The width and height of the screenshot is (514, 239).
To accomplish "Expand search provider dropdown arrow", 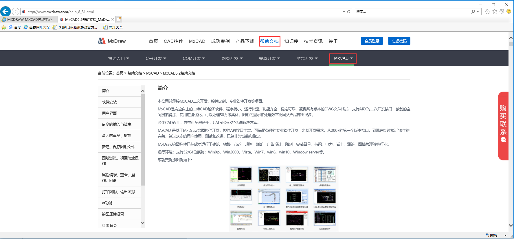I will (x=478, y=12).
